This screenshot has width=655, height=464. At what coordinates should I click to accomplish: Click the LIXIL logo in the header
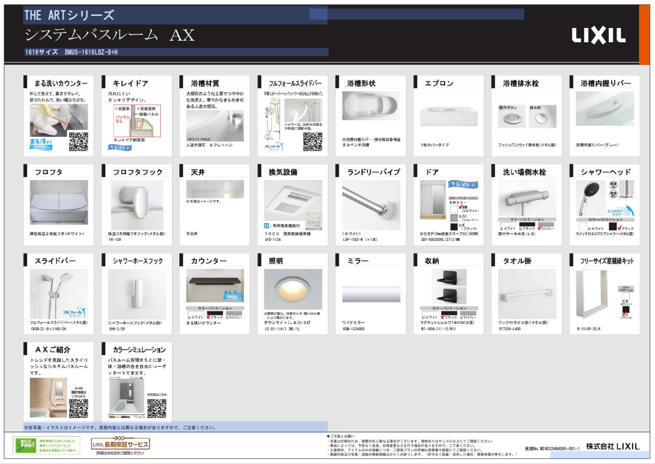pos(598,35)
